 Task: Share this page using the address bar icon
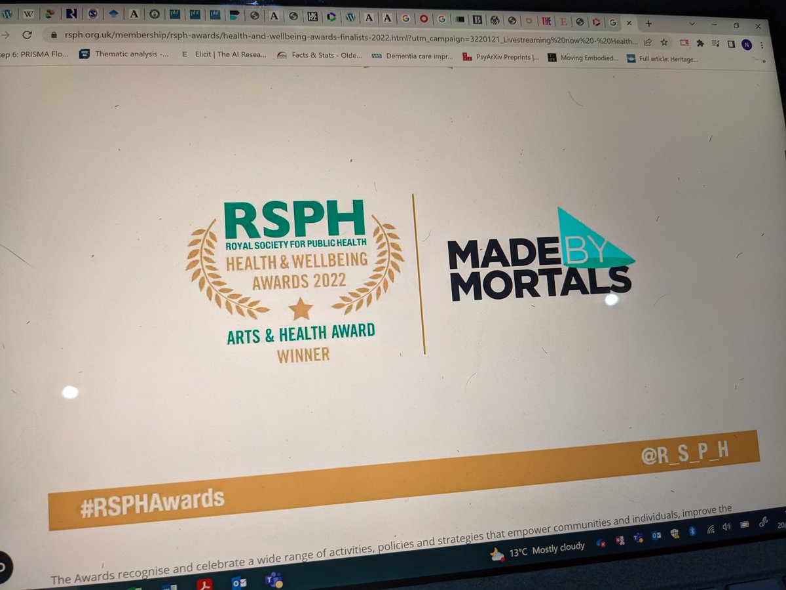point(648,41)
